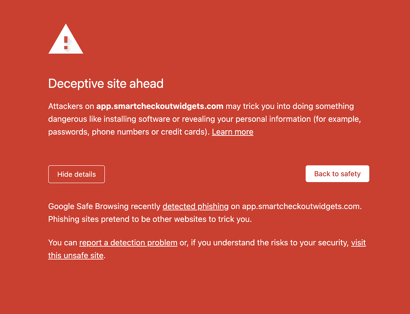Click the "report a detection problem" link
This screenshot has width=410, height=314.
[x=128, y=242]
